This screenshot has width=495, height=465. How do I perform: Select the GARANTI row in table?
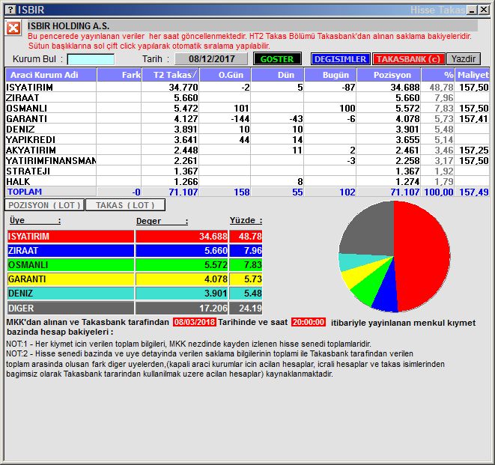[247, 118]
